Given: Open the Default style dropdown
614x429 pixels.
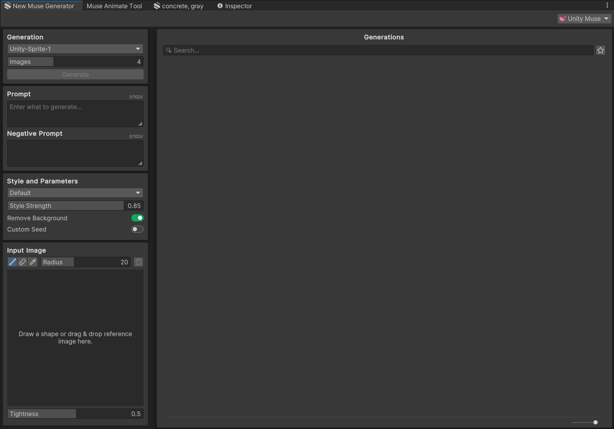Looking at the screenshot, I should 75,193.
